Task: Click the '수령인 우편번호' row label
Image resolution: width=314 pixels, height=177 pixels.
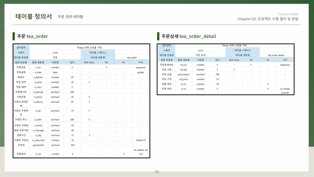Action: (21, 113)
